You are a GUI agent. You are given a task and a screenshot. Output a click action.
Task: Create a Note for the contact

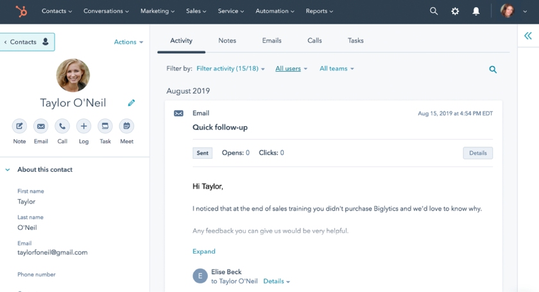(x=19, y=126)
